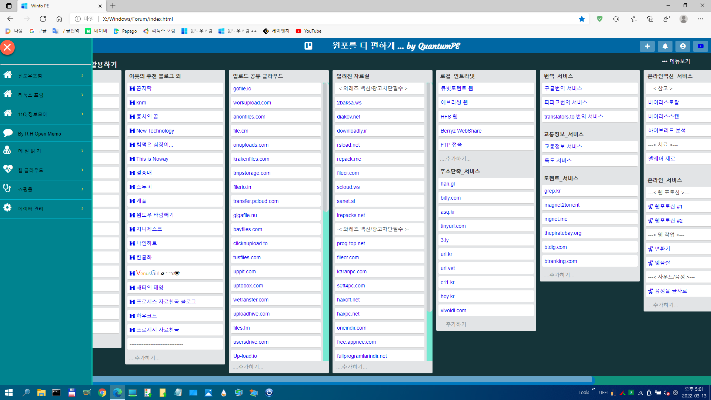
Task: Open the 구글번역 서비스 link
Action: click(x=563, y=88)
